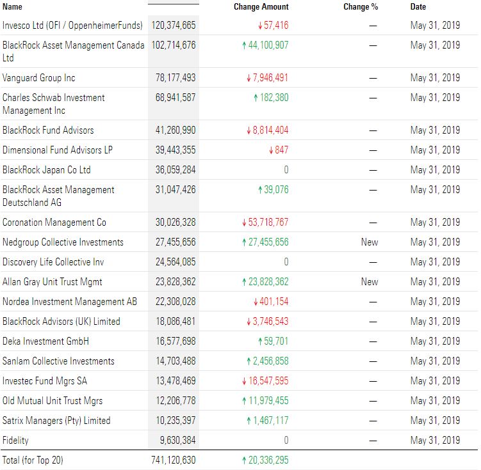
Task: Select BlackRock Japan Co Ltd name
Action: (46, 170)
